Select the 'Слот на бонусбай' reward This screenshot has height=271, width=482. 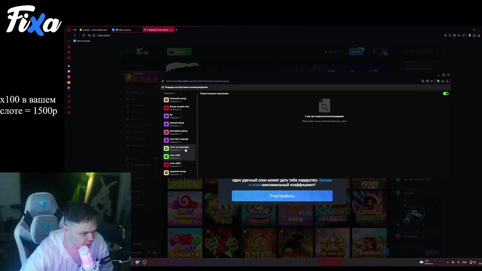tap(179, 148)
